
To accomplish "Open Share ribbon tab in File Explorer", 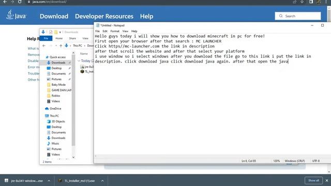I will click(72, 38).
